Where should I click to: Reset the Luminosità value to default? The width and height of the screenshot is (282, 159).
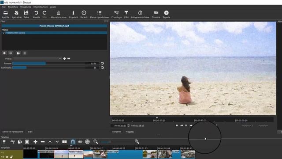(x=102, y=68)
